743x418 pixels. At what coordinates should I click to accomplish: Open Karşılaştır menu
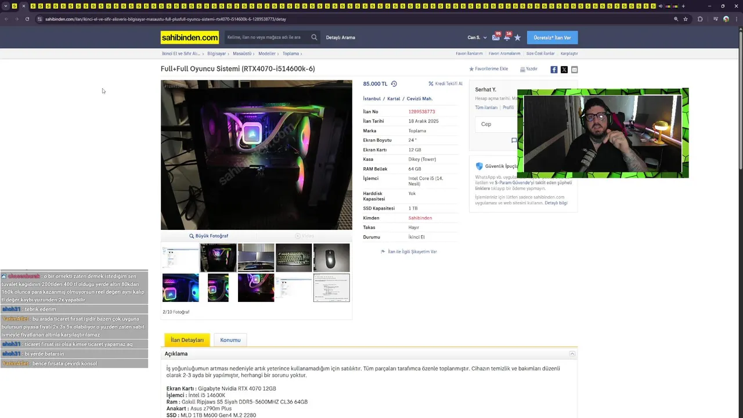point(569,53)
